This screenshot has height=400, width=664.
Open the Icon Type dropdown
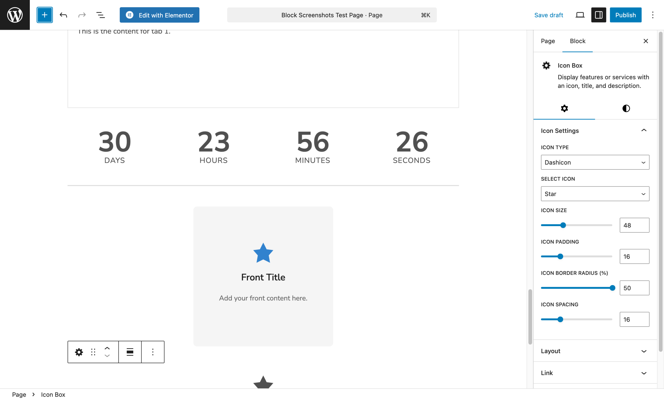(x=594, y=162)
